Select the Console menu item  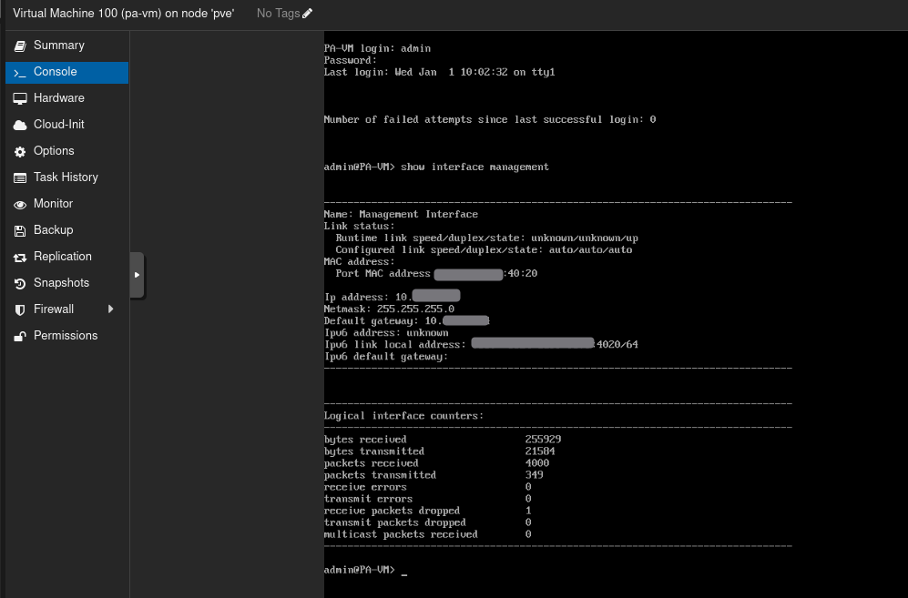click(x=55, y=72)
